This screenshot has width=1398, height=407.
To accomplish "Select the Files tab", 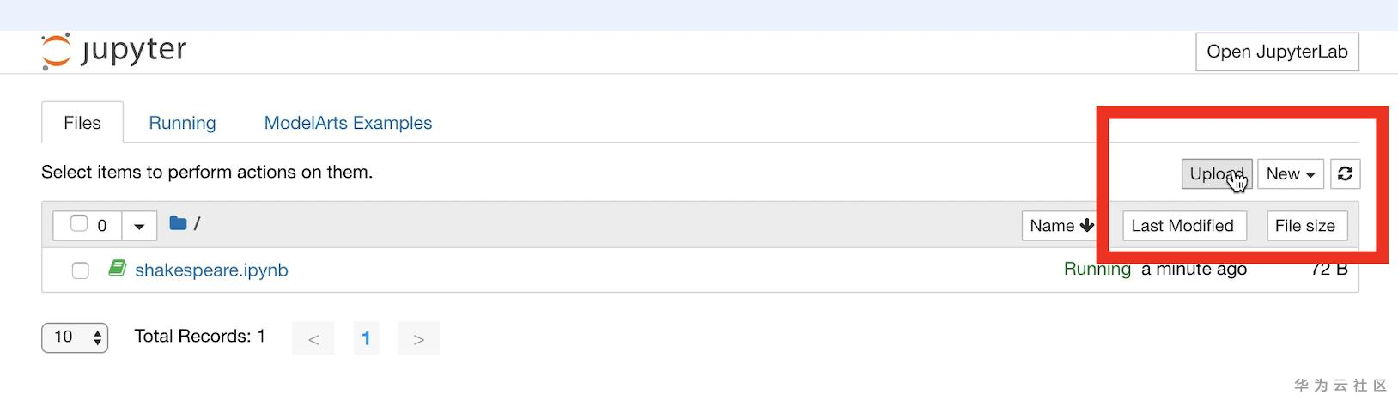I will tap(82, 123).
